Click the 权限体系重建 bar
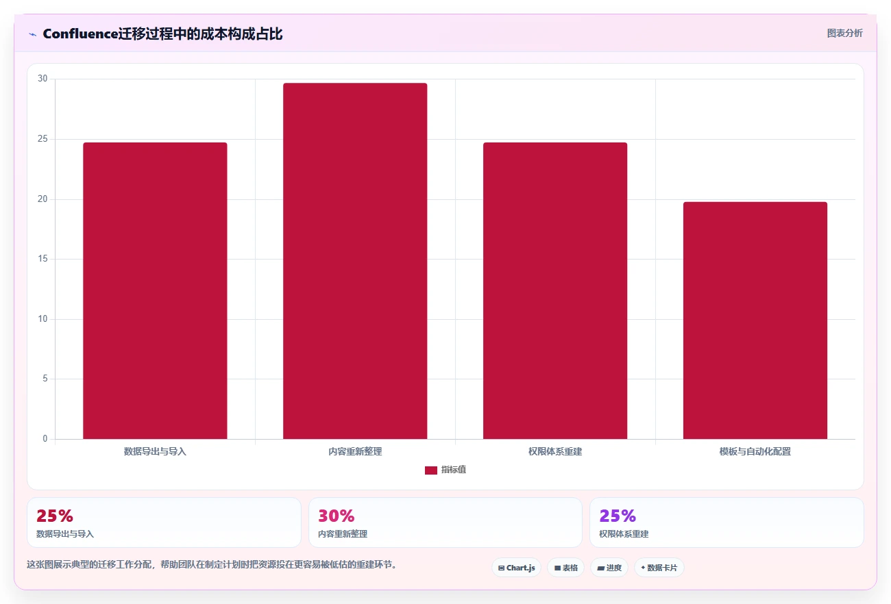The width and height of the screenshot is (891, 604). point(555,290)
